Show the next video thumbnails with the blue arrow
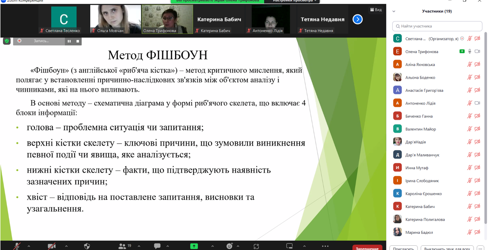Viewport: 489px width, 250px height. [x=357, y=19]
